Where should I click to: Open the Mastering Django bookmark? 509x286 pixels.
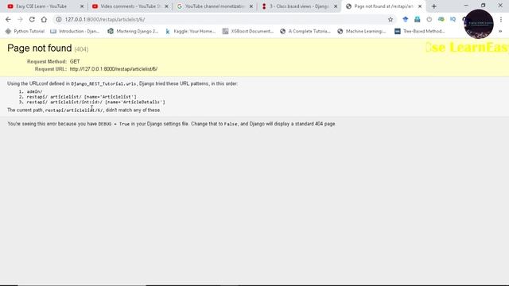133,31
